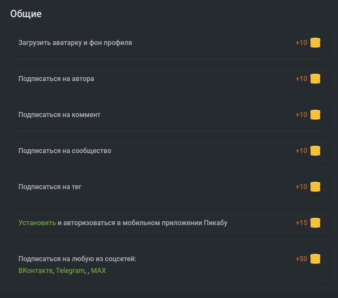Viewport: 338px width, 298px height.
Task: Click the 'Подписаться на тег' task label
Action: pos(50,187)
